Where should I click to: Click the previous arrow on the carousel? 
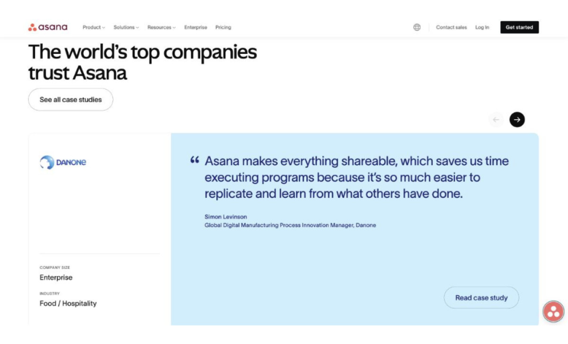(x=496, y=119)
